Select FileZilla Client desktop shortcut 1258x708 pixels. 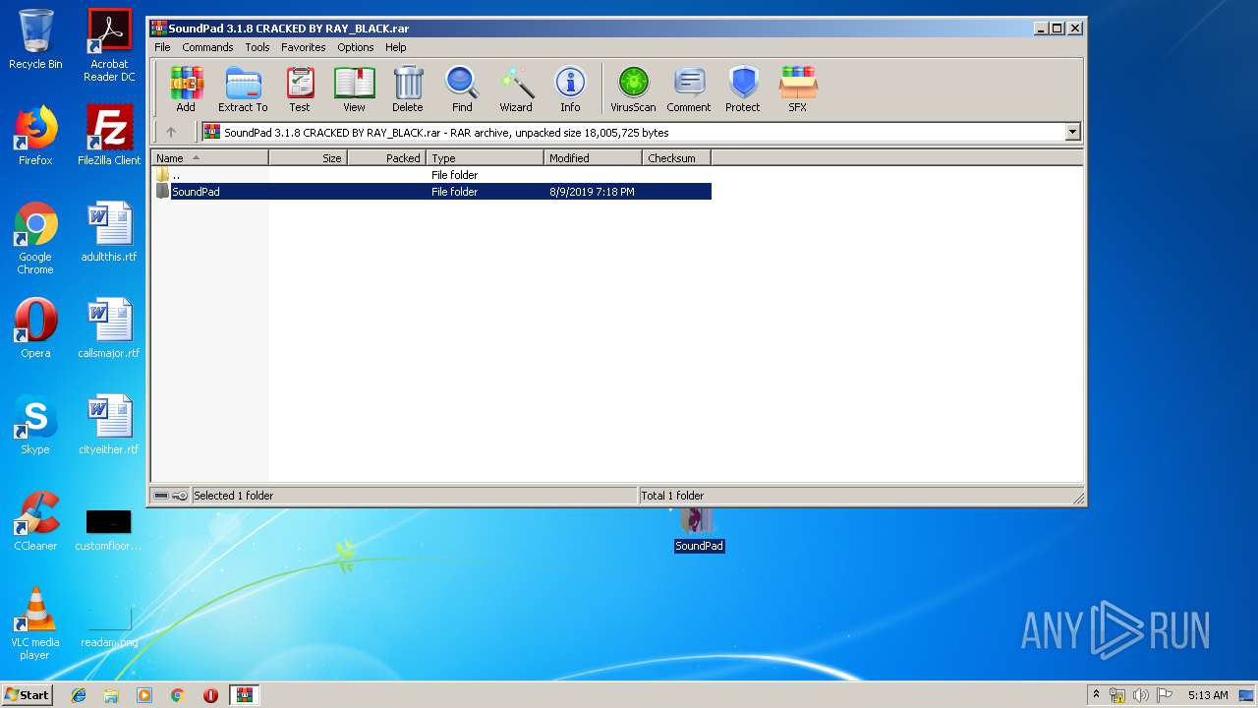109,136
